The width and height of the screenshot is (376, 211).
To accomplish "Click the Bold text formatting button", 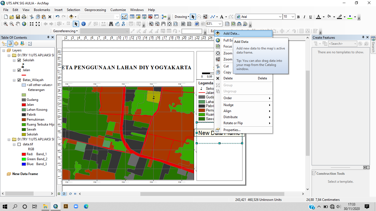I will tap(298, 17).
